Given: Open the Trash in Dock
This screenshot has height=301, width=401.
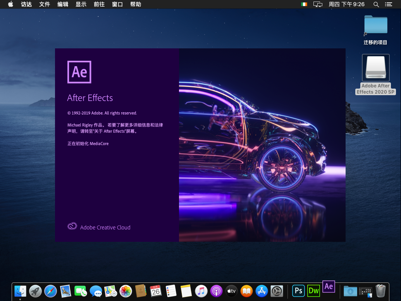Looking at the screenshot, I should click(380, 291).
